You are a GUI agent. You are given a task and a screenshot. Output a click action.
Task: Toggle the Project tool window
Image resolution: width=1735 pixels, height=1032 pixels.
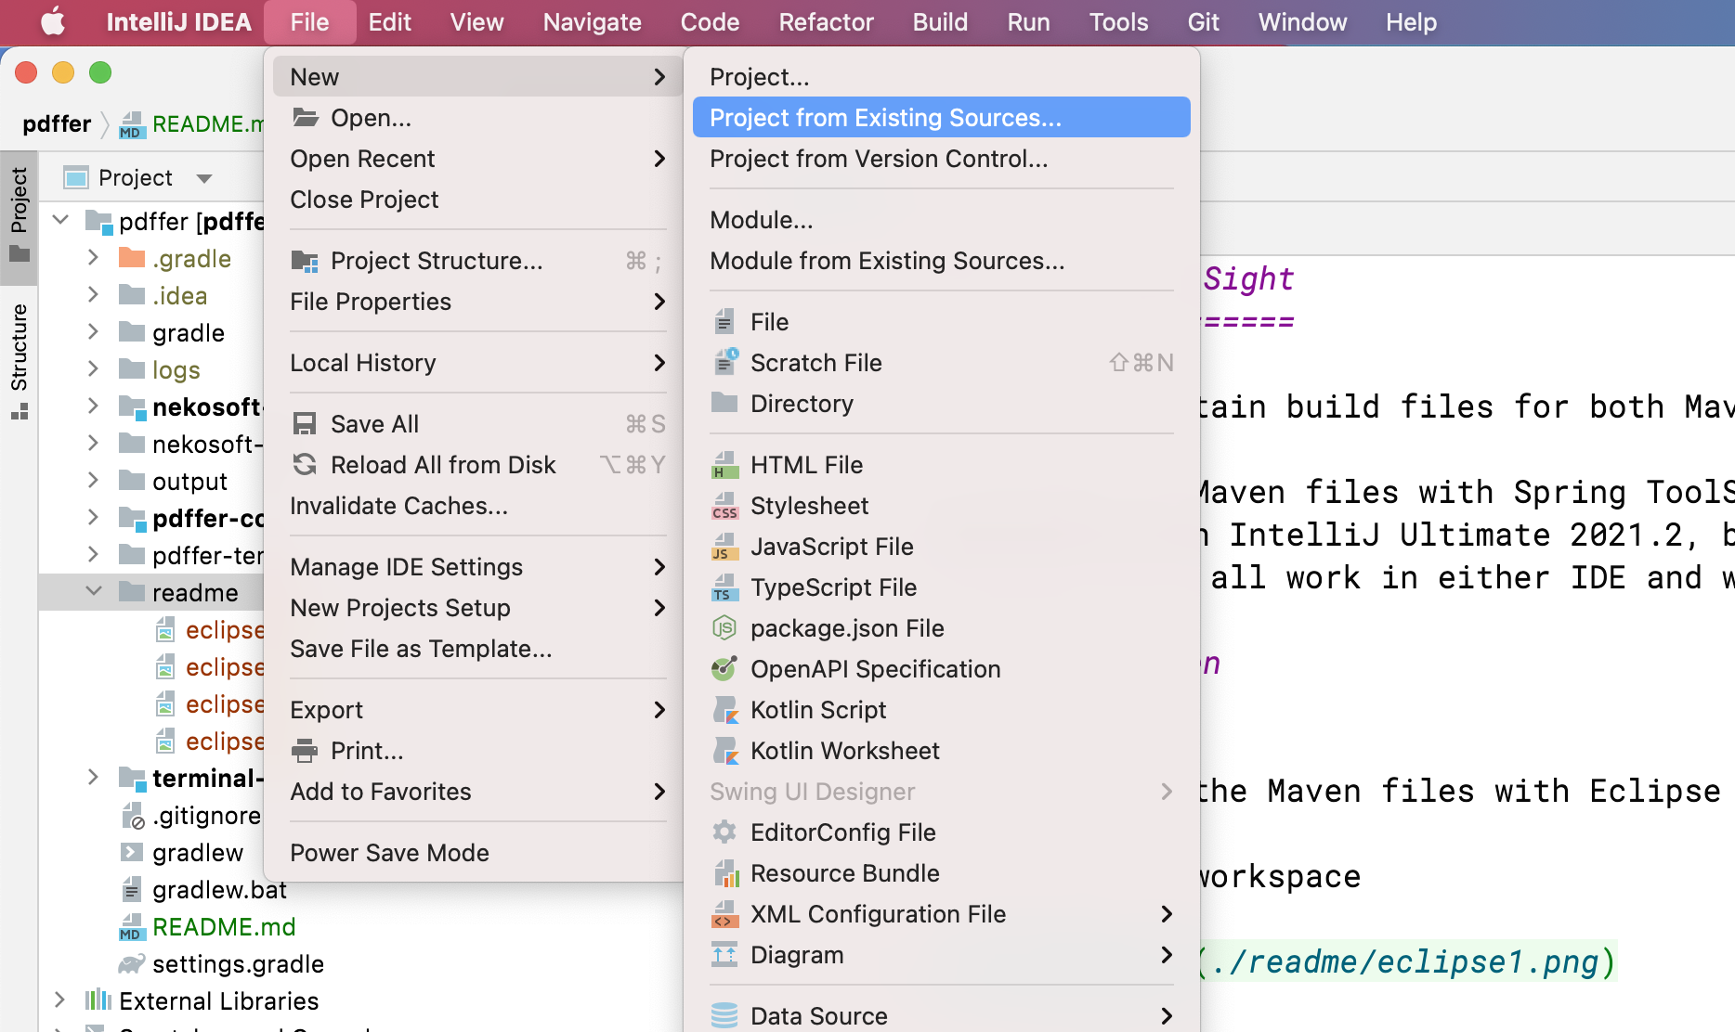click(x=20, y=206)
